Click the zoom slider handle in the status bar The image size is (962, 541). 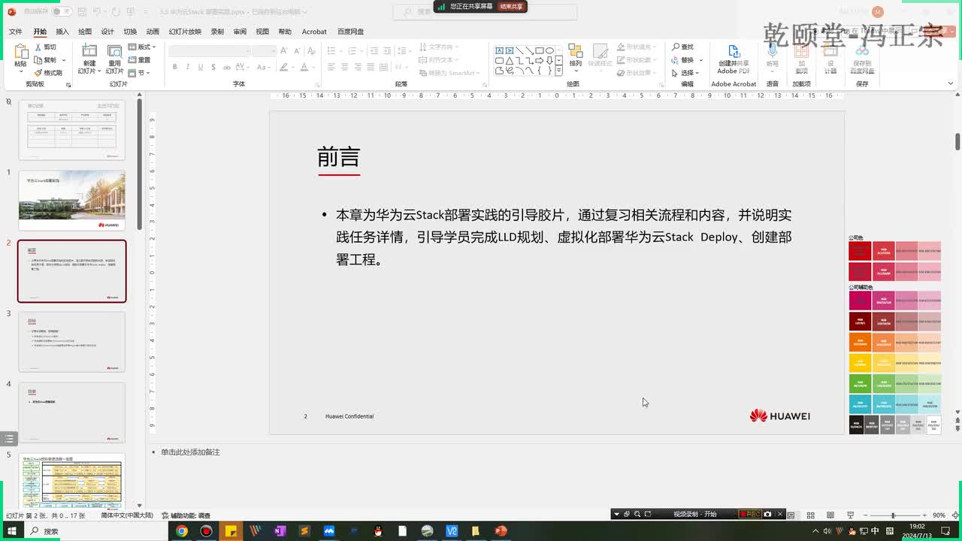[893, 515]
